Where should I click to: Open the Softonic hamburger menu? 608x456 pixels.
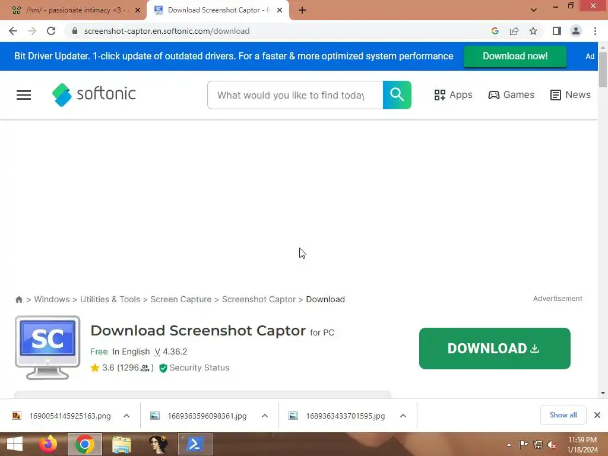click(24, 95)
